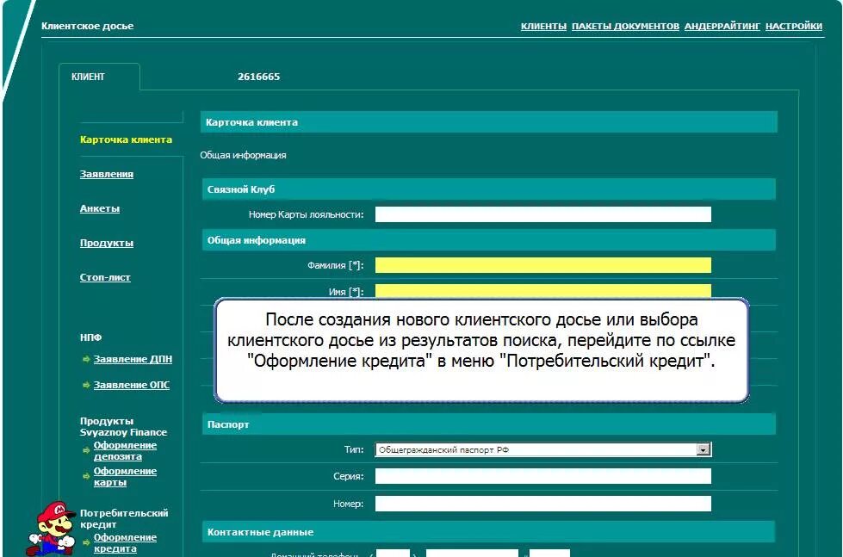Select the КЛИЕНТ tab
Screen dimensions: 843x557
point(100,77)
